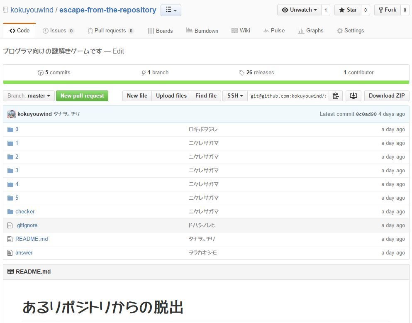Fork the repository

coord(387,10)
